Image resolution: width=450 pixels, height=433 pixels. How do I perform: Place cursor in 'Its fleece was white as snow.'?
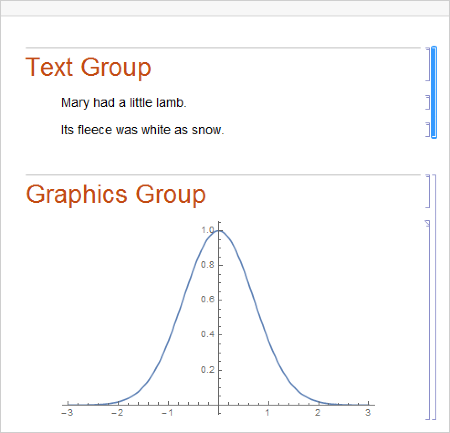coord(142,130)
